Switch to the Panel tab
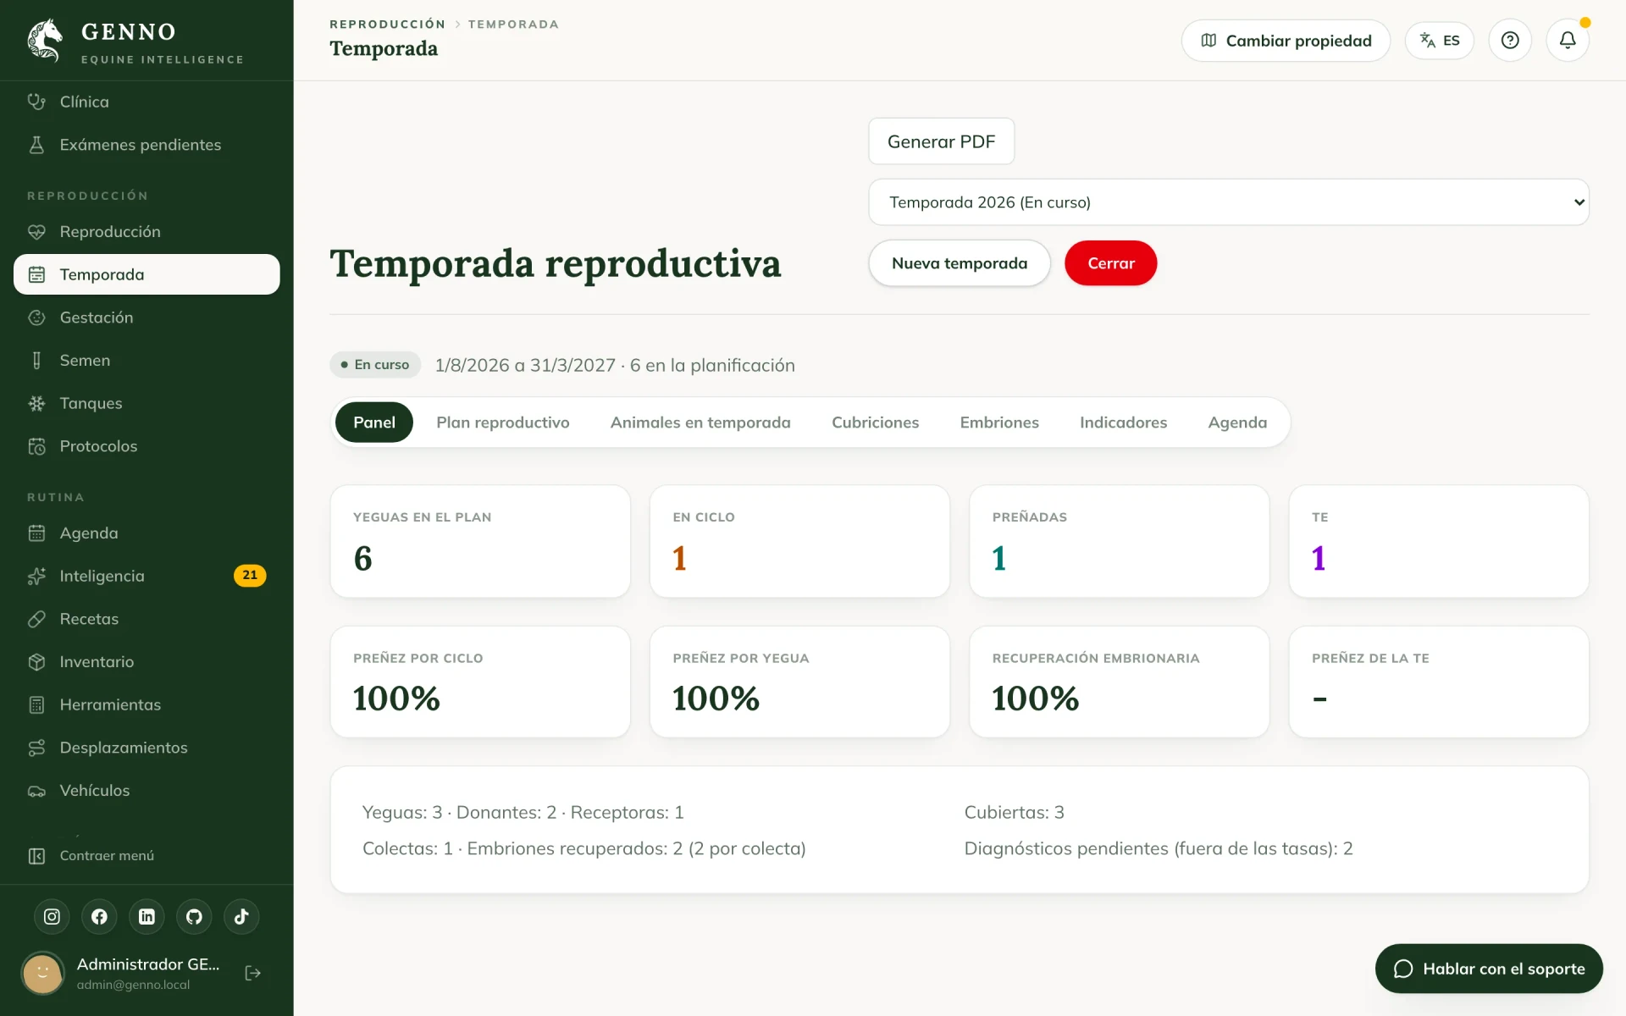Screen dimensions: 1626x1016 click(374, 422)
